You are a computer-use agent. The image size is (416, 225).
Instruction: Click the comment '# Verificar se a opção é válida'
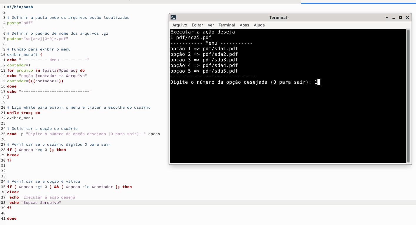tap(44, 181)
